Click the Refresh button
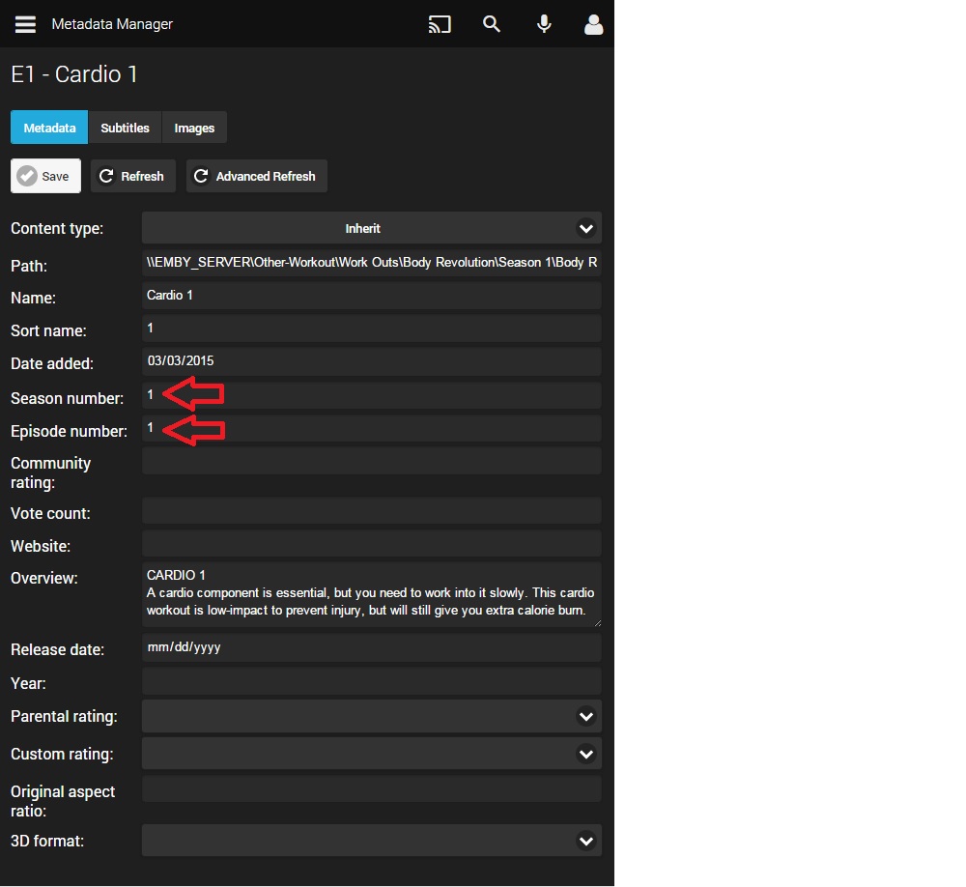 pyautogui.click(x=133, y=176)
